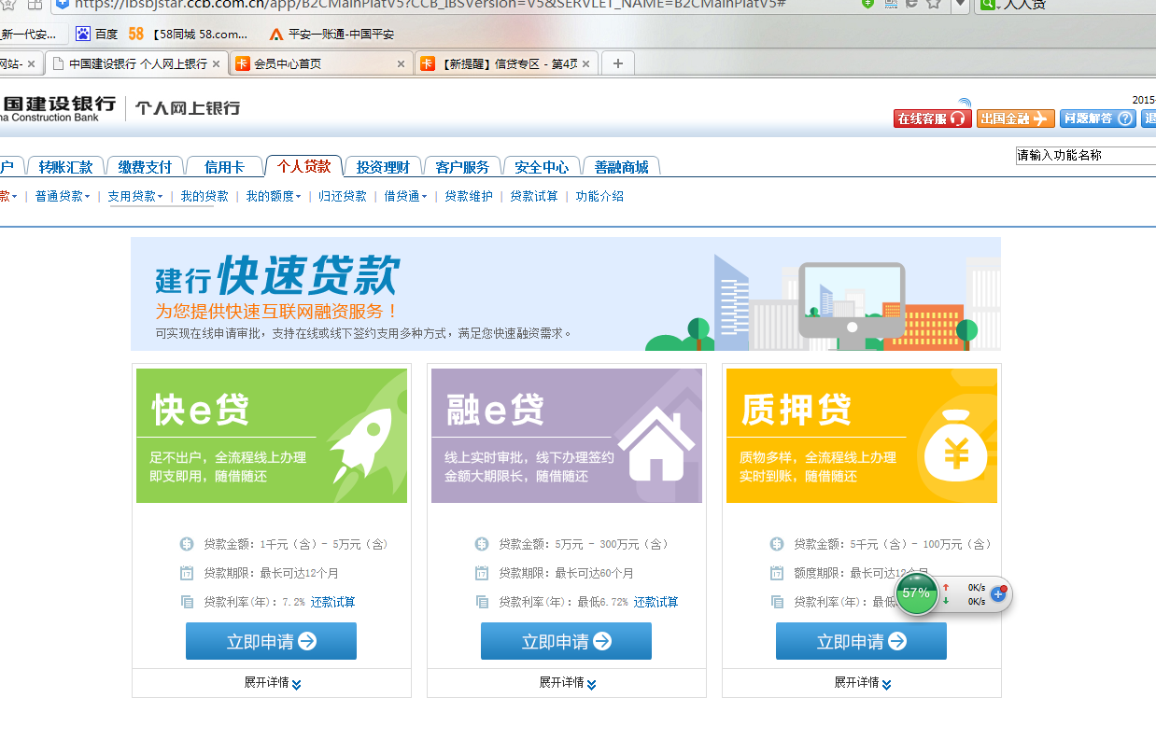Image resolution: width=1156 pixels, height=739 pixels.
Task: Click the 出国金融 airplane button
Action: pos(1016,119)
